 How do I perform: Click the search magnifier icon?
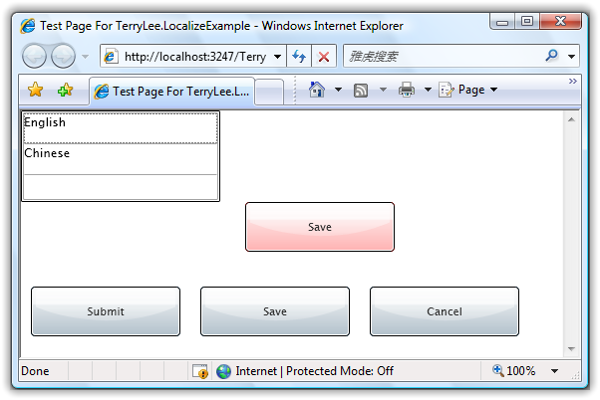pos(552,57)
